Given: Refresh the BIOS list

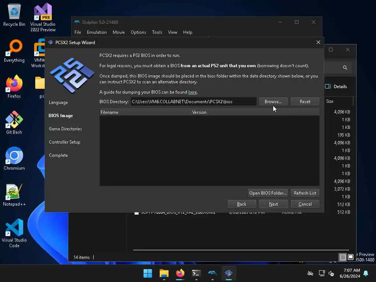Looking at the screenshot, I should [x=305, y=193].
